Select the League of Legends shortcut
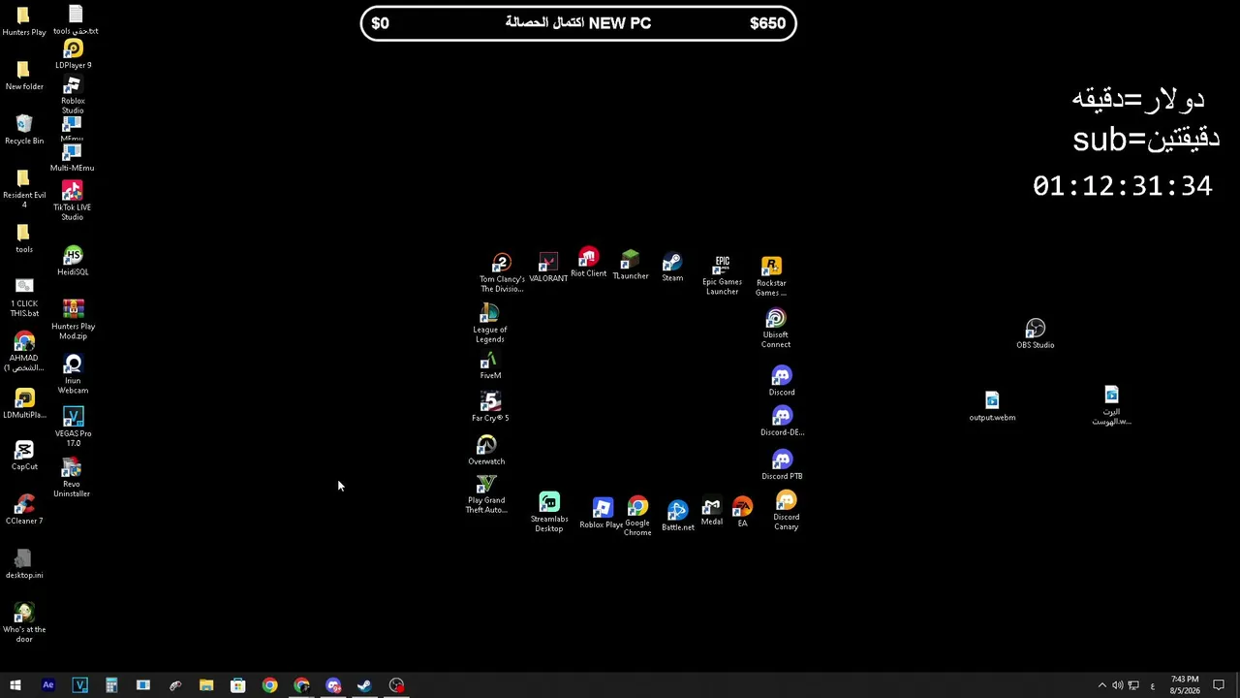Image resolution: width=1240 pixels, height=698 pixels. tap(489, 324)
